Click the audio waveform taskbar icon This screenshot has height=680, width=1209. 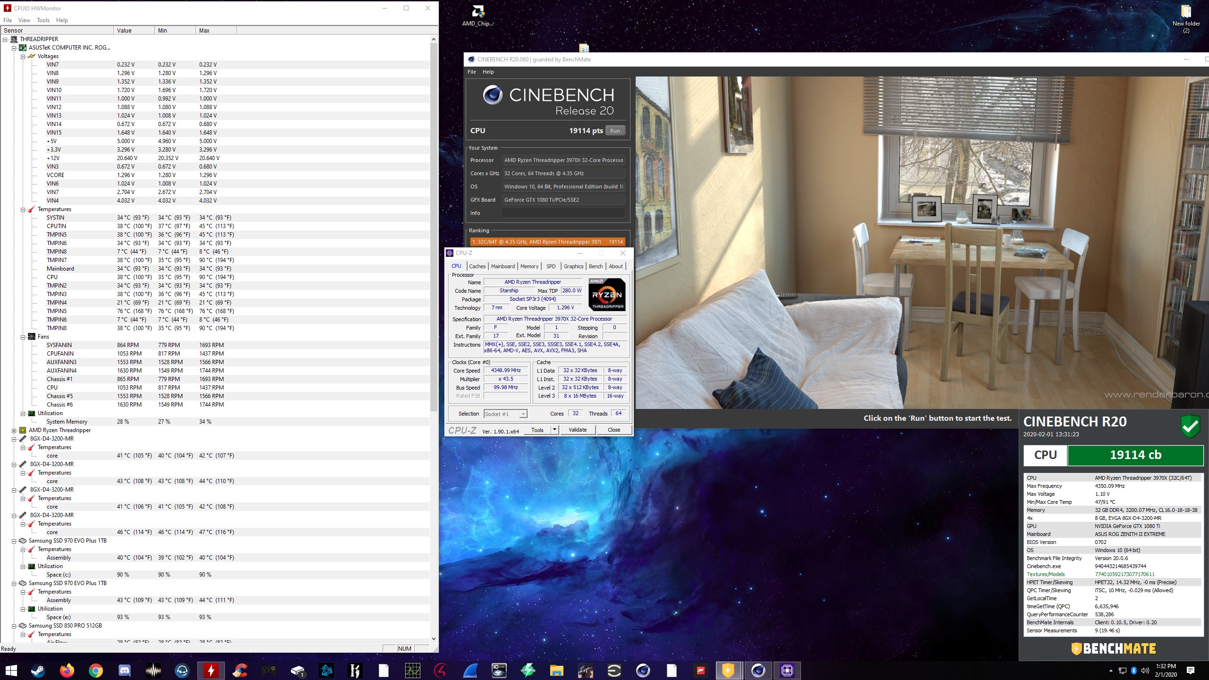pyautogui.click(x=153, y=670)
